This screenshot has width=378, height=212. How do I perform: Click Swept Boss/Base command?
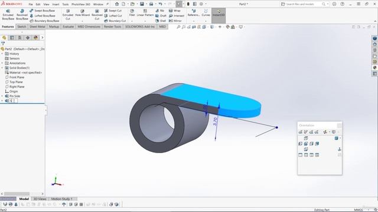point(42,11)
